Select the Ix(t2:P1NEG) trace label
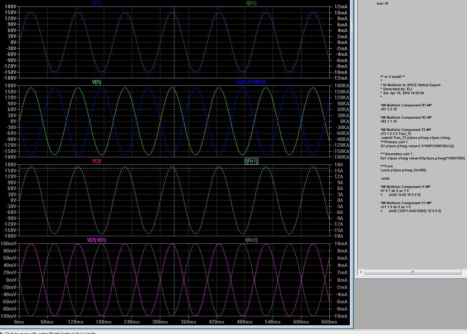Image resolution: width=467 pixels, height=334 pixels. pyautogui.click(x=251, y=82)
